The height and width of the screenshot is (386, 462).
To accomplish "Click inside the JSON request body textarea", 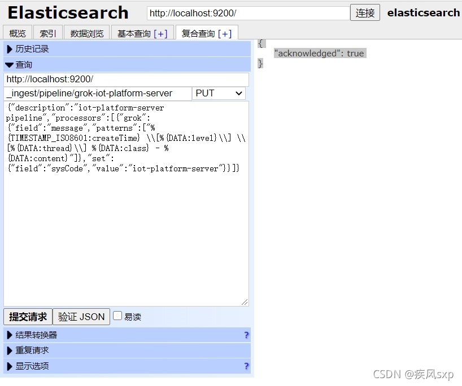I will pyautogui.click(x=126, y=203).
